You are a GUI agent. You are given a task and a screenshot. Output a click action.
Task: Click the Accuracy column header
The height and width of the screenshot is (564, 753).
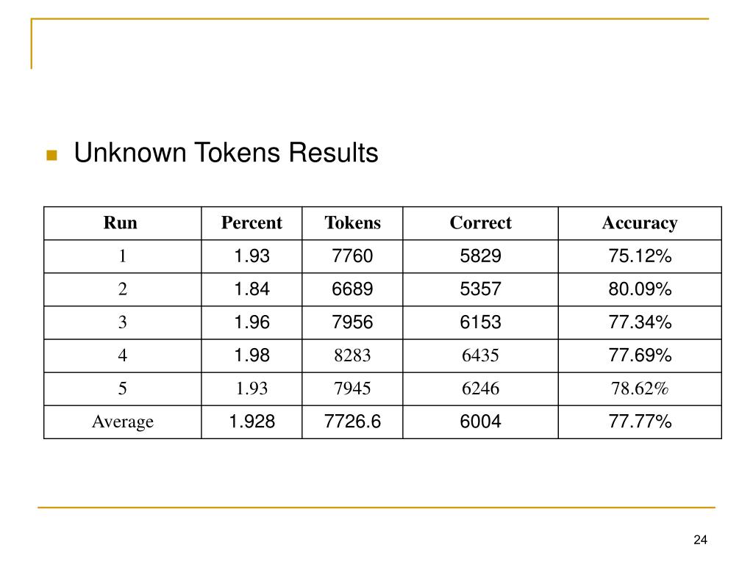640,223
